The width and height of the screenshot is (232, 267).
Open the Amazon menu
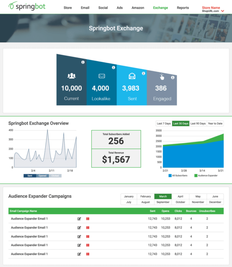[138, 8]
